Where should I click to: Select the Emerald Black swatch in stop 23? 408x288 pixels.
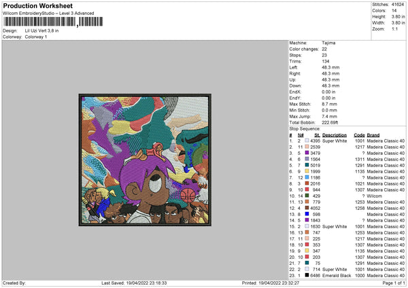(307, 275)
